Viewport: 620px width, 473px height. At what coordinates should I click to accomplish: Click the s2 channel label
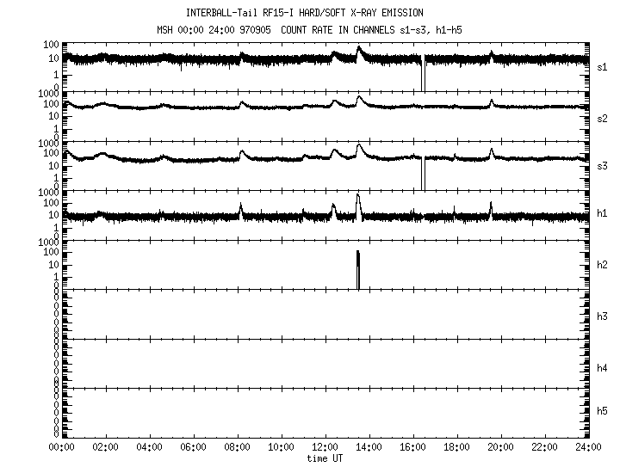(602, 116)
